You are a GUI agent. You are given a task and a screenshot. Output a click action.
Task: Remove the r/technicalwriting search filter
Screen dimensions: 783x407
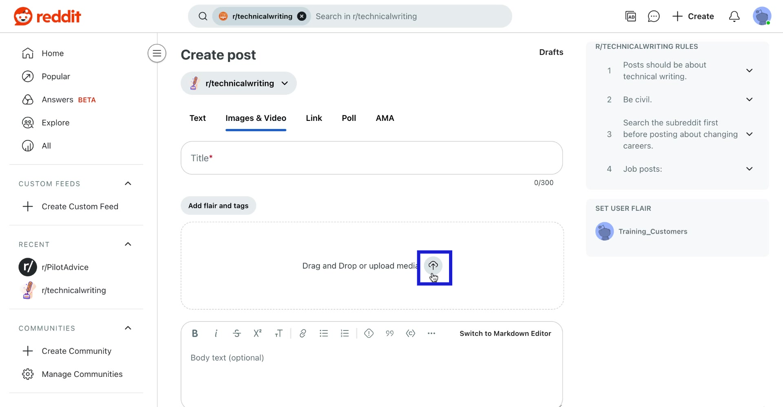point(301,16)
